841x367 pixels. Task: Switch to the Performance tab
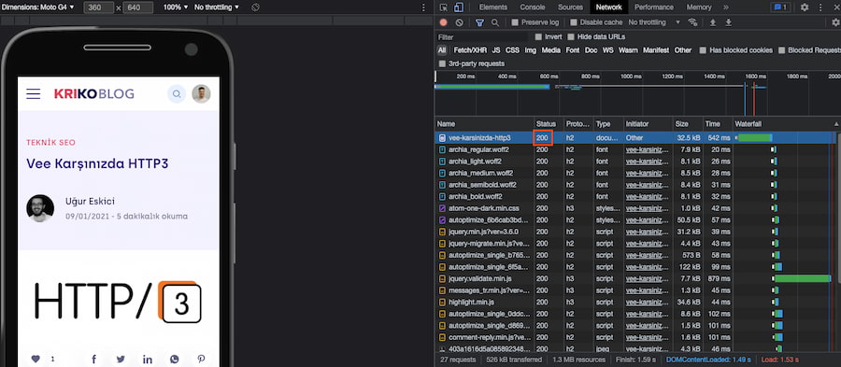654,7
